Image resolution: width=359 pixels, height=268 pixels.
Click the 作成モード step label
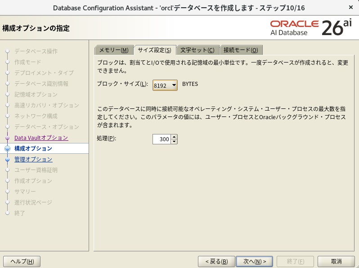click(x=28, y=62)
